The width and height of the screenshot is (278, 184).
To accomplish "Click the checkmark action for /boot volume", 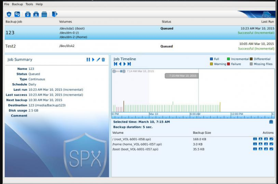I will [271, 149].
